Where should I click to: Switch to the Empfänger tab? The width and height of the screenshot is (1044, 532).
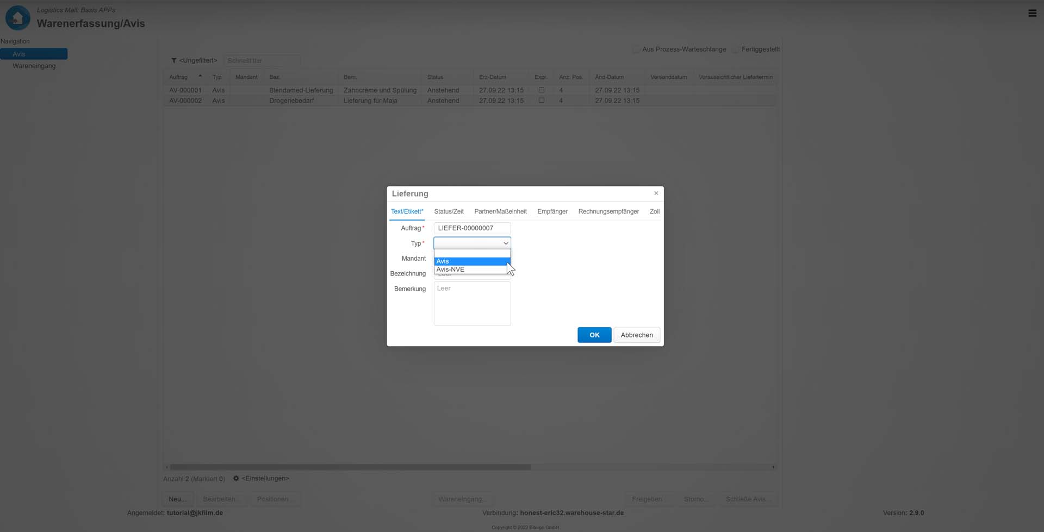click(552, 211)
